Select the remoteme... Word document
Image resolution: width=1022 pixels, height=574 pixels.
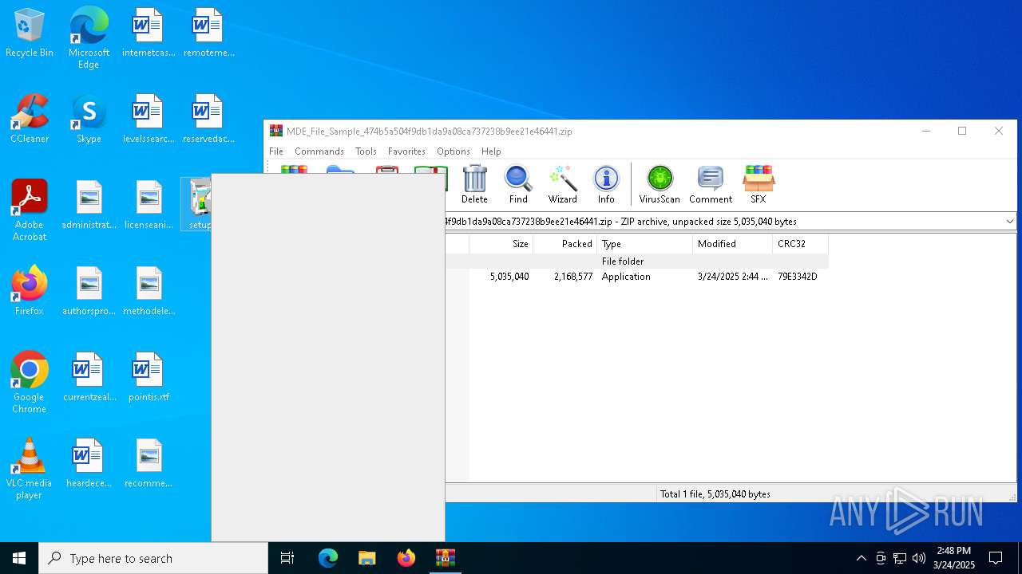coord(208,33)
